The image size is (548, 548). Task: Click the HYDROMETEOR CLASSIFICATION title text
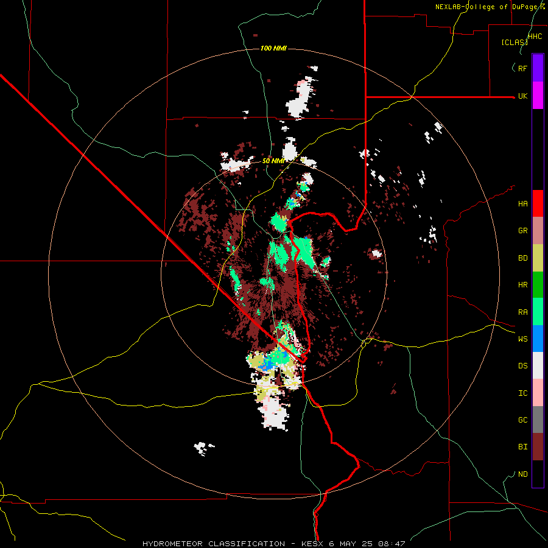coord(214,544)
